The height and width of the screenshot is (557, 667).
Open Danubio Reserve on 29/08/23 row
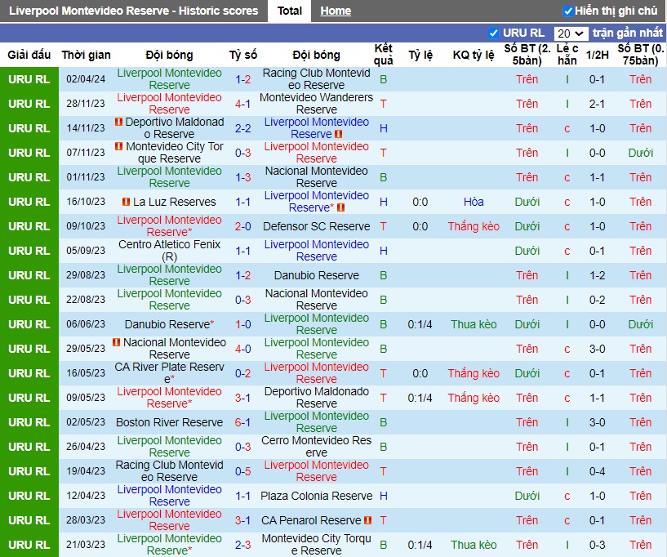coord(316,275)
